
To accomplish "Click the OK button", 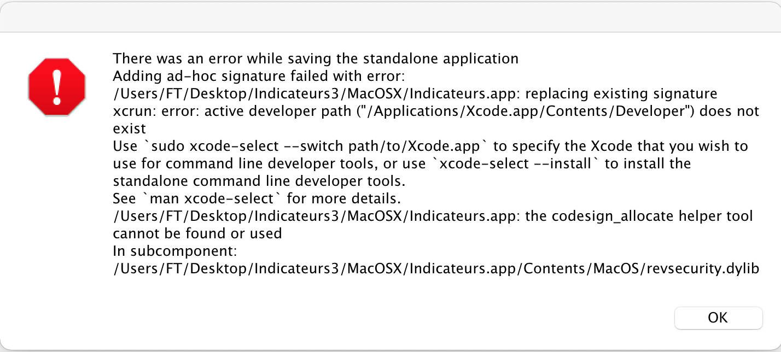I will tap(718, 318).
